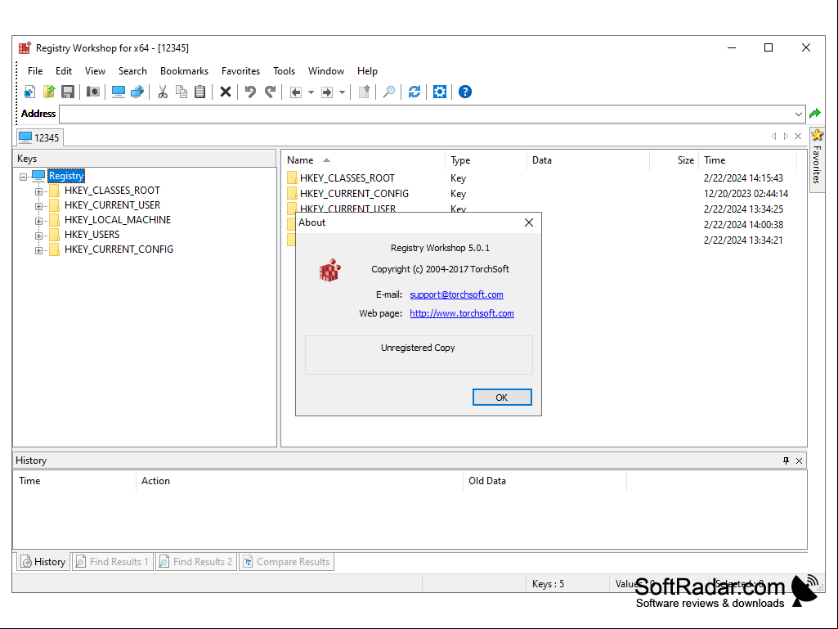Open Options via the gear icon
Screen dimensions: 838x629
pos(439,92)
